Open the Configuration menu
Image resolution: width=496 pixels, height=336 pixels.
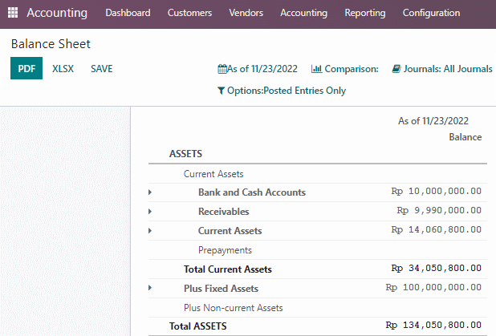click(431, 13)
